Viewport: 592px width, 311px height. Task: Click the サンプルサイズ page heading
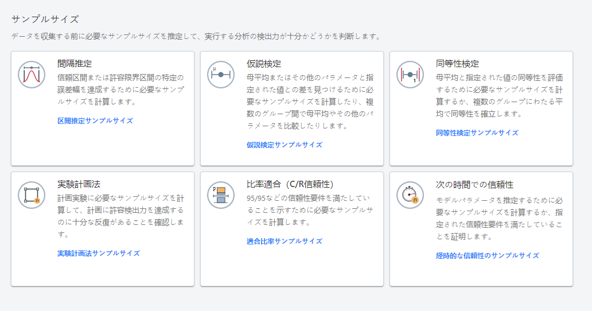point(45,20)
